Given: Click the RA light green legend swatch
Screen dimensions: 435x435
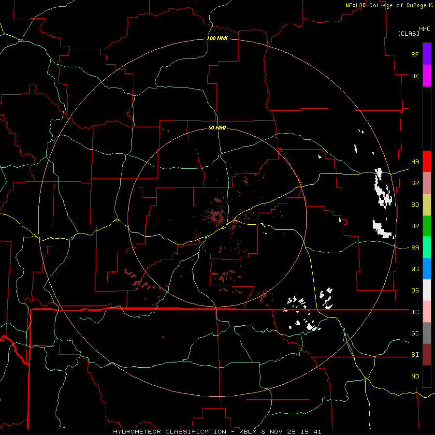Looking at the screenshot, I should tap(427, 247).
